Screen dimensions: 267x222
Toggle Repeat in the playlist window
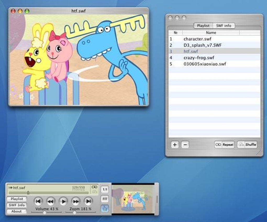tap(224, 145)
